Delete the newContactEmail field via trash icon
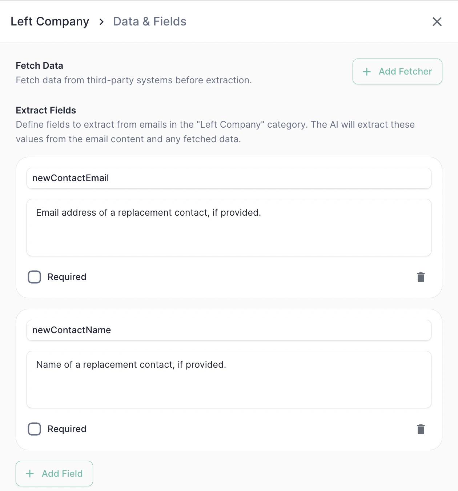The height and width of the screenshot is (491, 458). pos(421,277)
